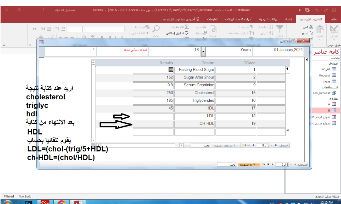Click subform search box بحث
Screen dimensions: 341x204
[200, 145]
